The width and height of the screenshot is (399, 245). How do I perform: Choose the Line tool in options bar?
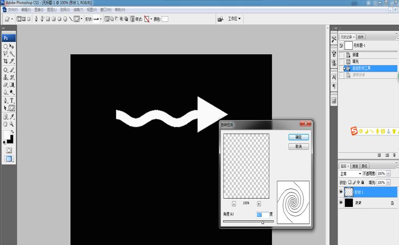pyautogui.click(x=71, y=19)
